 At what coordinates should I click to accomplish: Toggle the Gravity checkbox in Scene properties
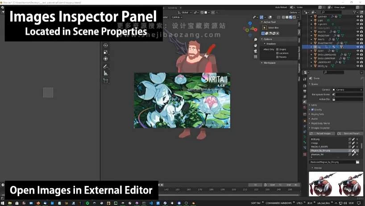click(313, 109)
